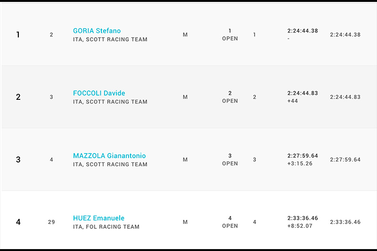Click the +44 time gap for FOCCOLI
This screenshot has width=377, height=251.
(x=292, y=101)
